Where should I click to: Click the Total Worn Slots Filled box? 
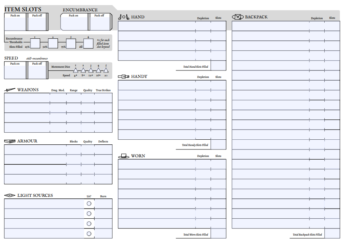tap(218, 234)
